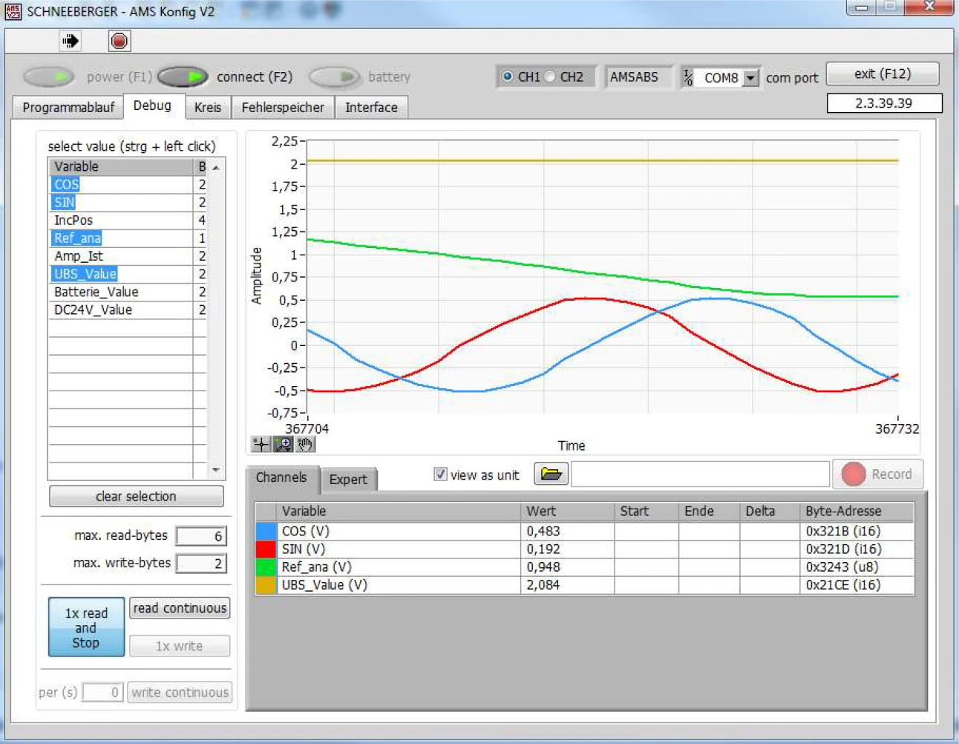Uncheck the view as unit checkbox
This screenshot has height=744, width=959.
point(440,474)
